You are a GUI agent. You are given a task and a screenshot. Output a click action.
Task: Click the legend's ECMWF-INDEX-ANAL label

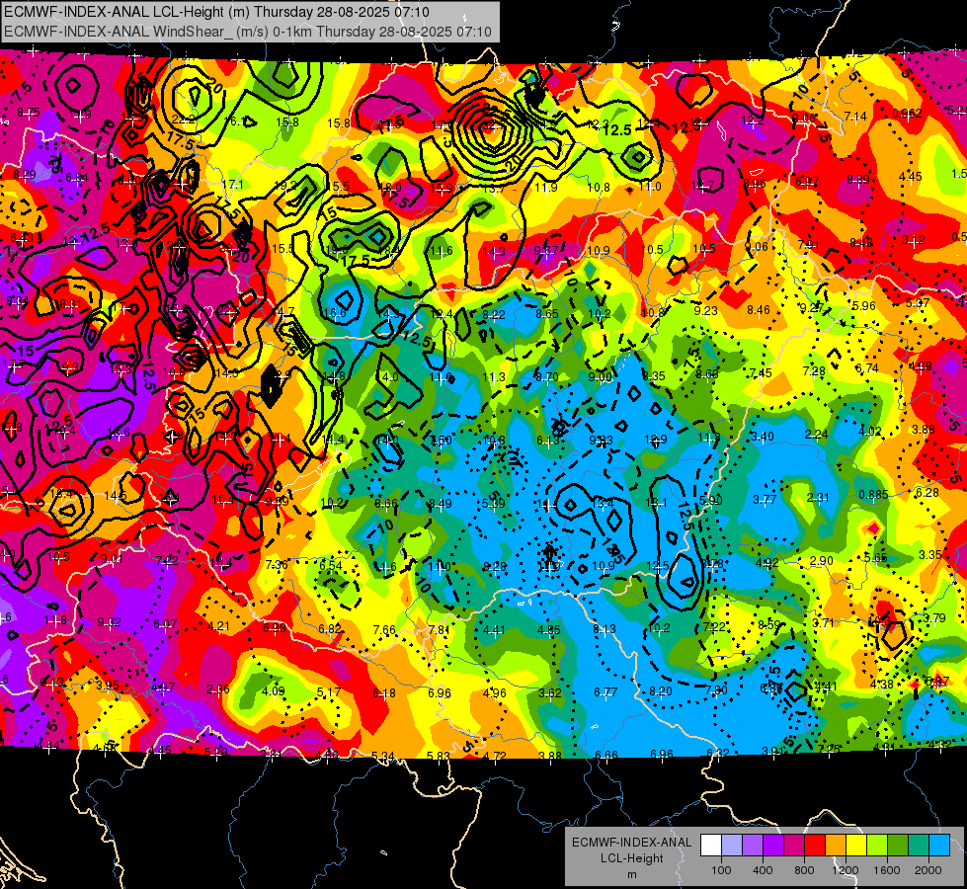pyautogui.click(x=631, y=843)
